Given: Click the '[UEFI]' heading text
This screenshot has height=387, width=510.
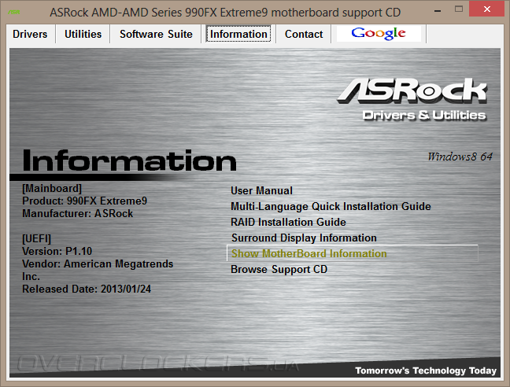Looking at the screenshot, I should (x=36, y=239).
